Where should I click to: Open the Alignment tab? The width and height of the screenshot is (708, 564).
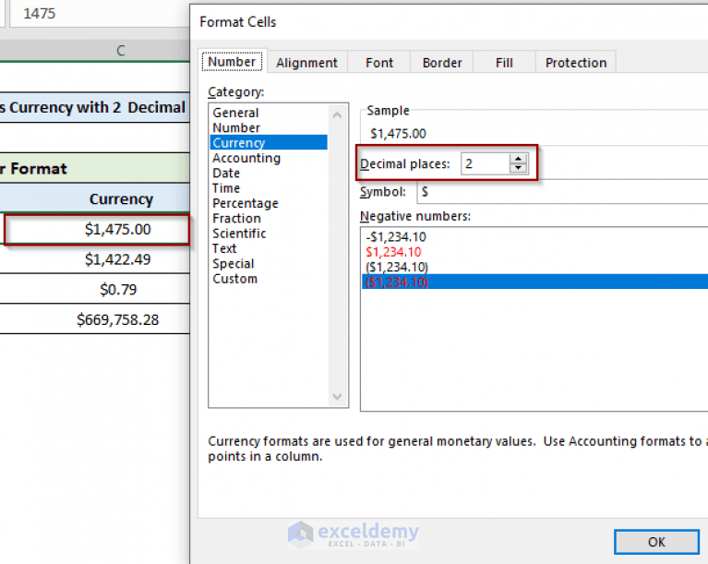coord(306,63)
